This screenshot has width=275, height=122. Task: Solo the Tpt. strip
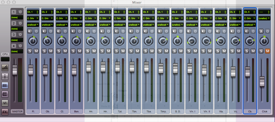(x=117, y=51)
